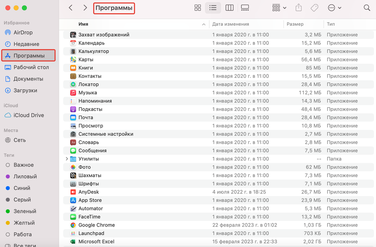Select the Книги app icon
The width and height of the screenshot is (376, 247).
pyautogui.click(x=73, y=68)
